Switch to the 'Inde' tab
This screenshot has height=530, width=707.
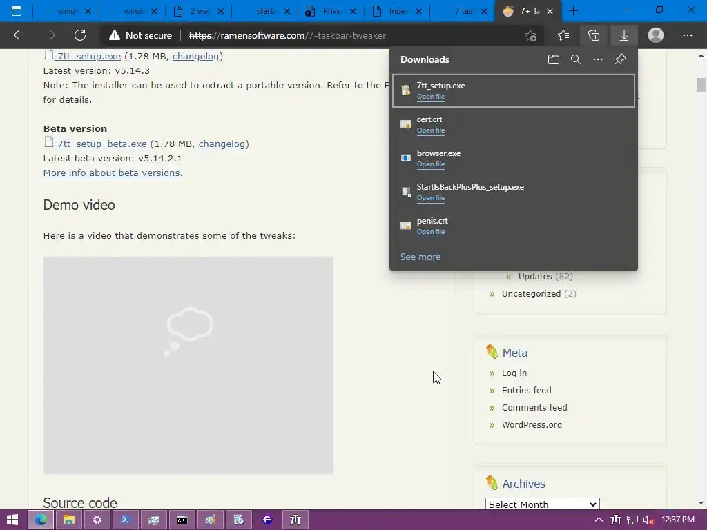396,11
